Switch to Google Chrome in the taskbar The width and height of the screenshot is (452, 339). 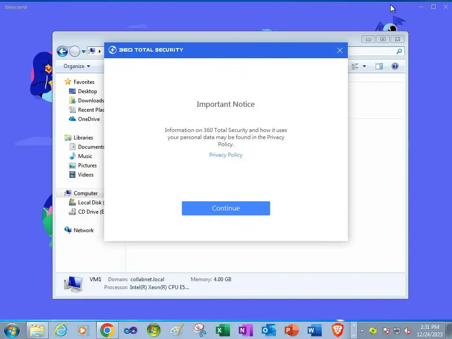[x=107, y=330]
